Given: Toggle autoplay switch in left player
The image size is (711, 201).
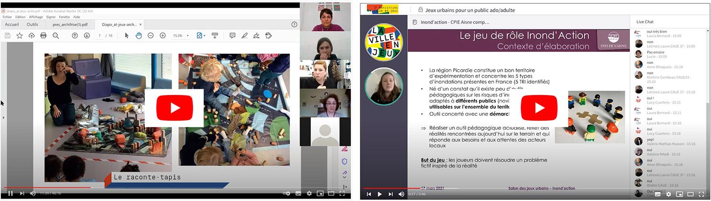Looking at the screenshot, I should (286, 193).
